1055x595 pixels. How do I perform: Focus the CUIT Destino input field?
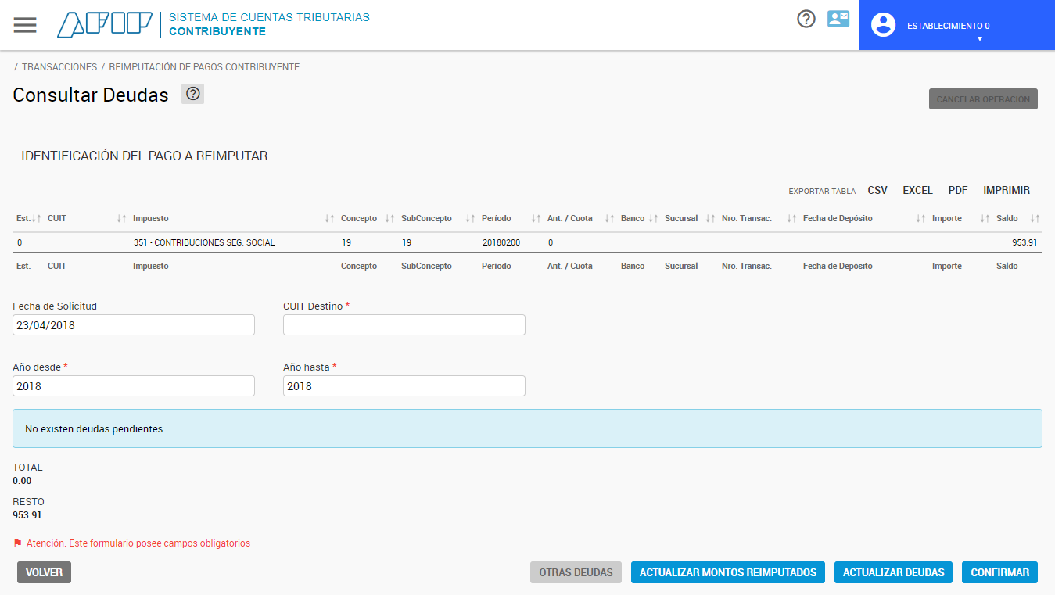coord(404,325)
